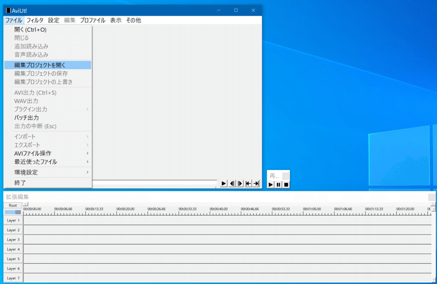Open the プロファイル menu
The height and width of the screenshot is (284, 437).
pyautogui.click(x=93, y=20)
